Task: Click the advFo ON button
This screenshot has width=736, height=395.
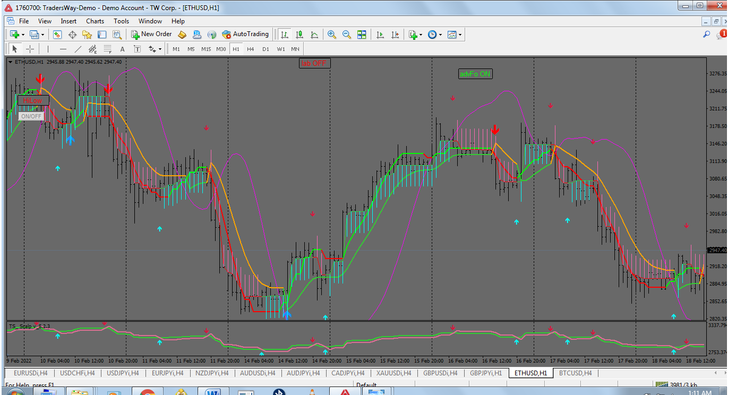Action: pos(475,74)
